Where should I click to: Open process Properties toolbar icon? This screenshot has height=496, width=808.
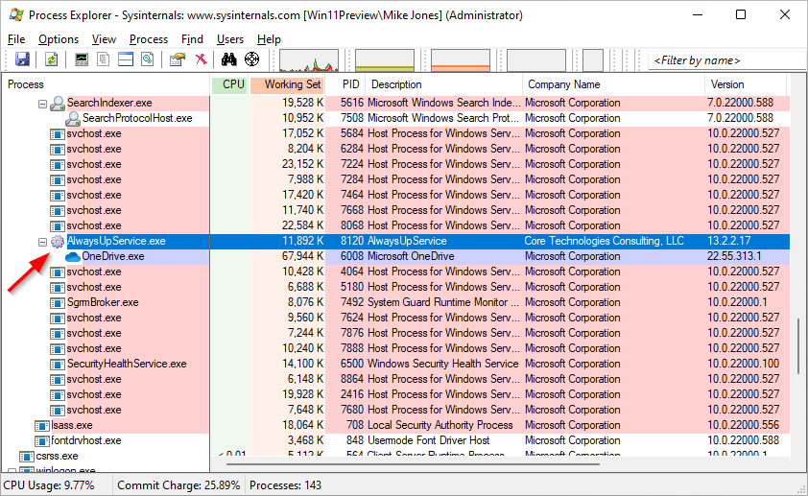coord(178,59)
